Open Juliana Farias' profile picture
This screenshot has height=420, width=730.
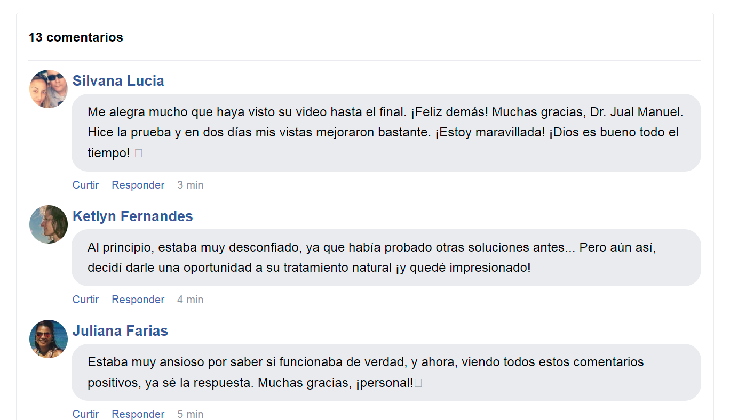pos(49,339)
